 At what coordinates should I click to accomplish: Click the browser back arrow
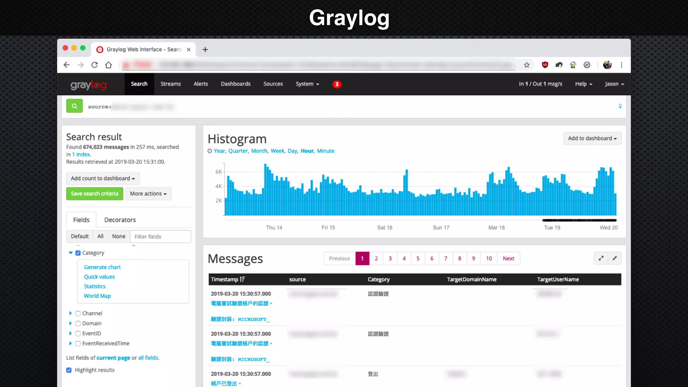(x=67, y=65)
